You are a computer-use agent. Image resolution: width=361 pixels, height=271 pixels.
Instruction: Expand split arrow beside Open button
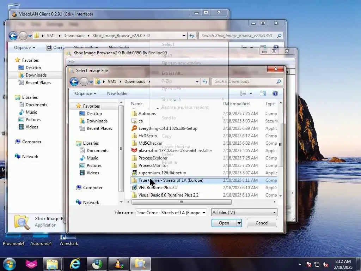(x=239, y=223)
